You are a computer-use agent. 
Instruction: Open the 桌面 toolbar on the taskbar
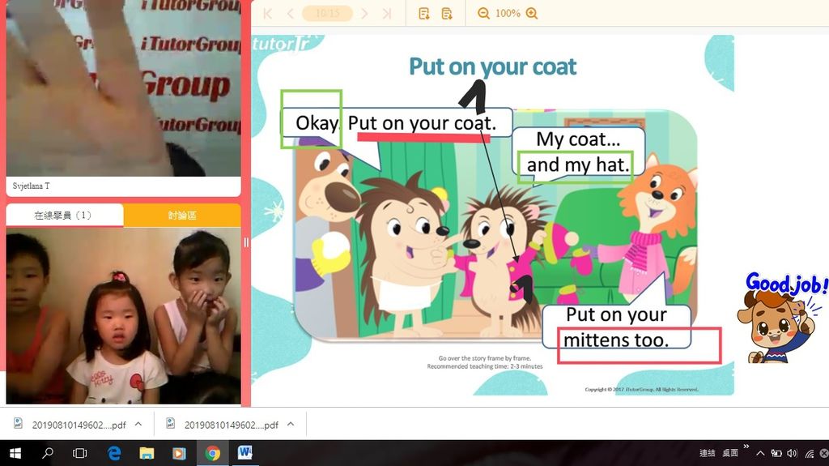(730, 453)
